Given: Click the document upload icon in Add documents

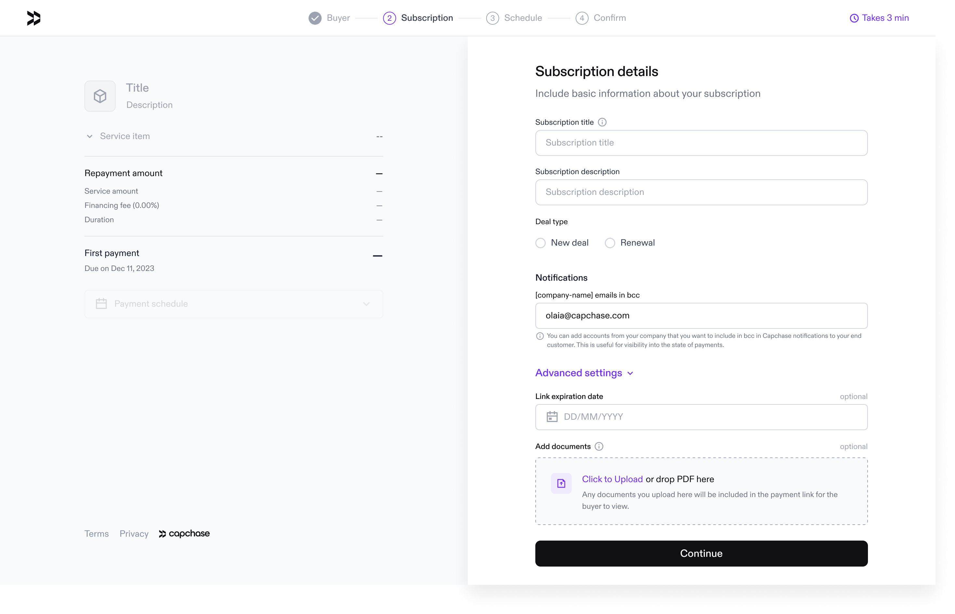Looking at the screenshot, I should click(x=561, y=482).
